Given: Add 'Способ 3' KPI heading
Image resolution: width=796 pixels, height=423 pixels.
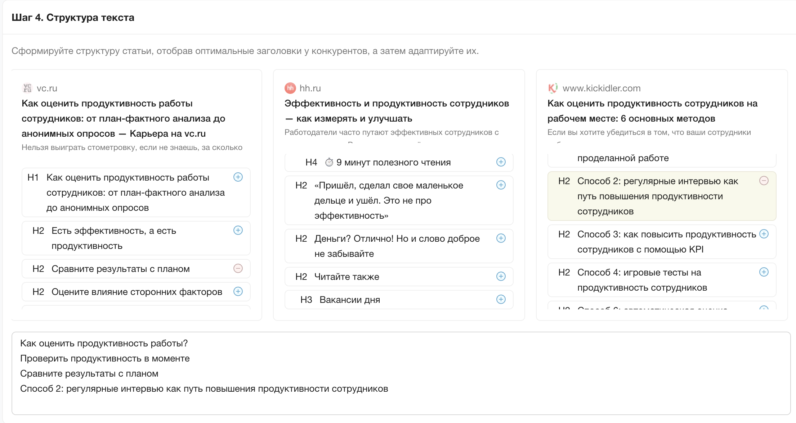Looking at the screenshot, I should [x=764, y=234].
